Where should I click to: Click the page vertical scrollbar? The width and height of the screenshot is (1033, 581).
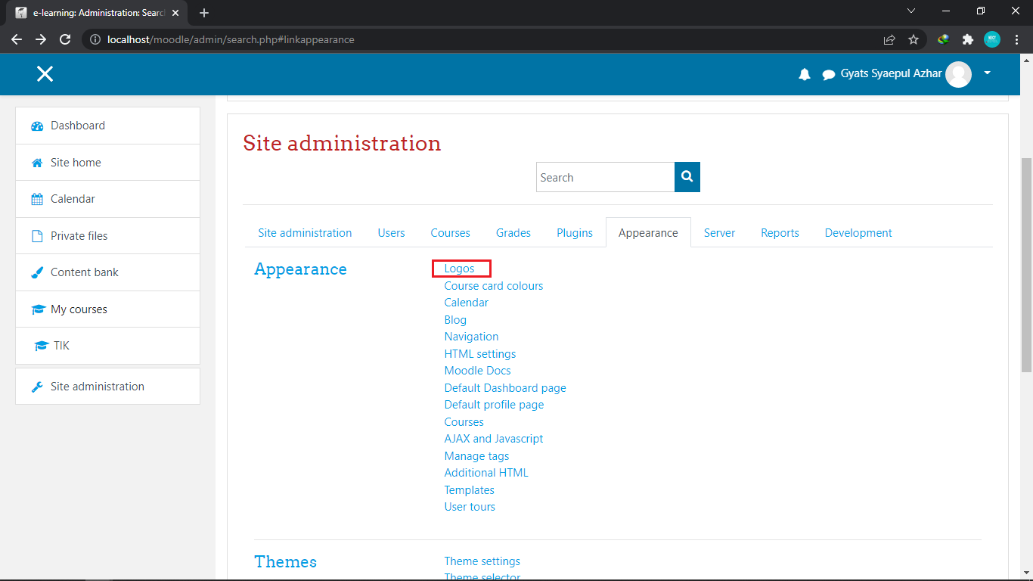tap(1026, 265)
